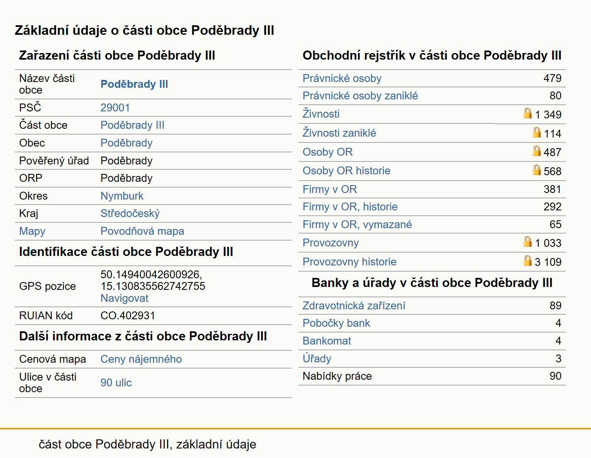View Pobočky bank link
The height and width of the screenshot is (458, 591).
tap(336, 323)
